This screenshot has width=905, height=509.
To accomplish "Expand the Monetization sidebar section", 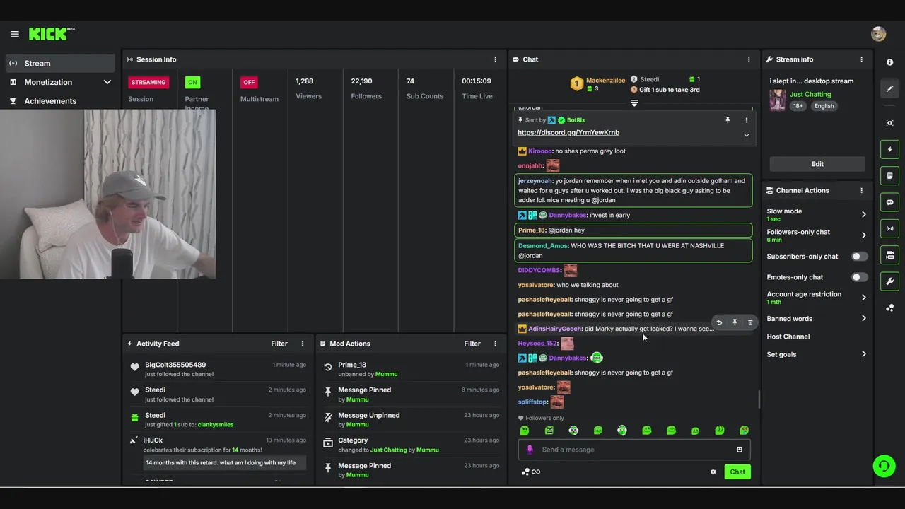I will (x=107, y=82).
